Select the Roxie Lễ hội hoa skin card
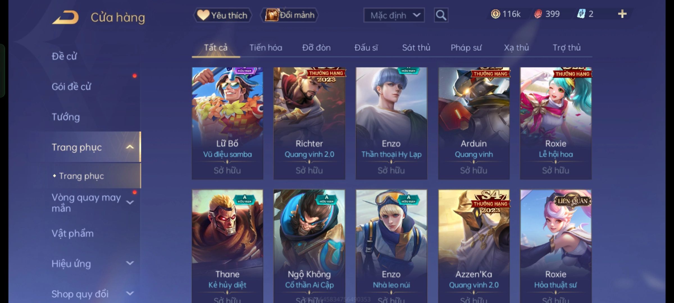 pos(556,123)
